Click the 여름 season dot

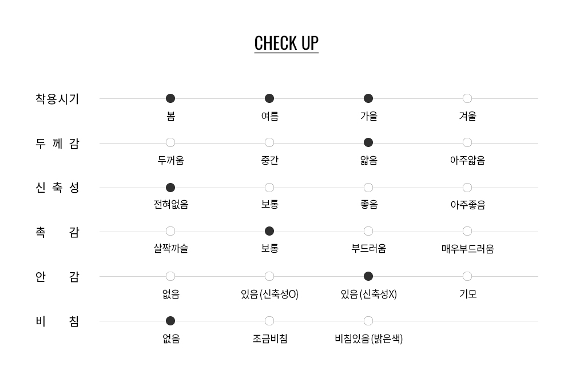point(269,98)
